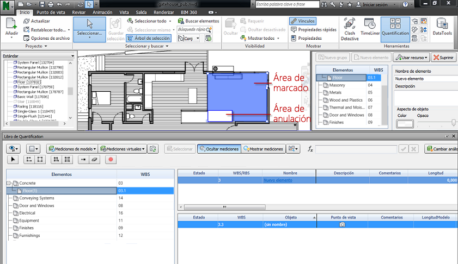Open the Estándar selection tree dropdown
Screen dimensions: 458x264
click(x=72, y=56)
